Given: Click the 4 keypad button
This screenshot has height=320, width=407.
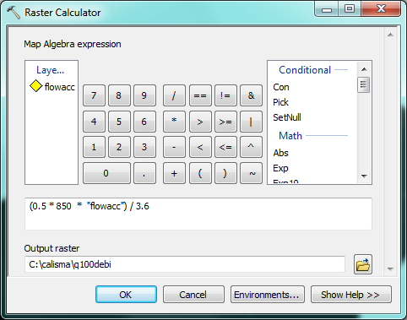Looking at the screenshot, I should click(x=94, y=122).
